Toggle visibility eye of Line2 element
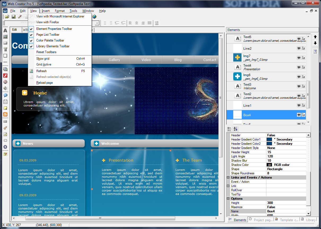 point(299,48)
